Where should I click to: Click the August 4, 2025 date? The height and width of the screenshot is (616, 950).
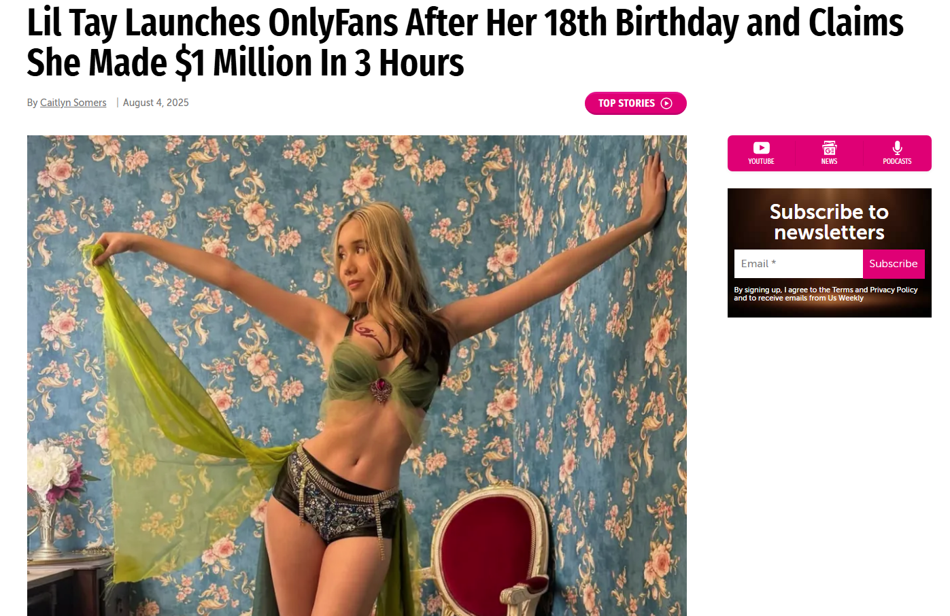pos(156,103)
